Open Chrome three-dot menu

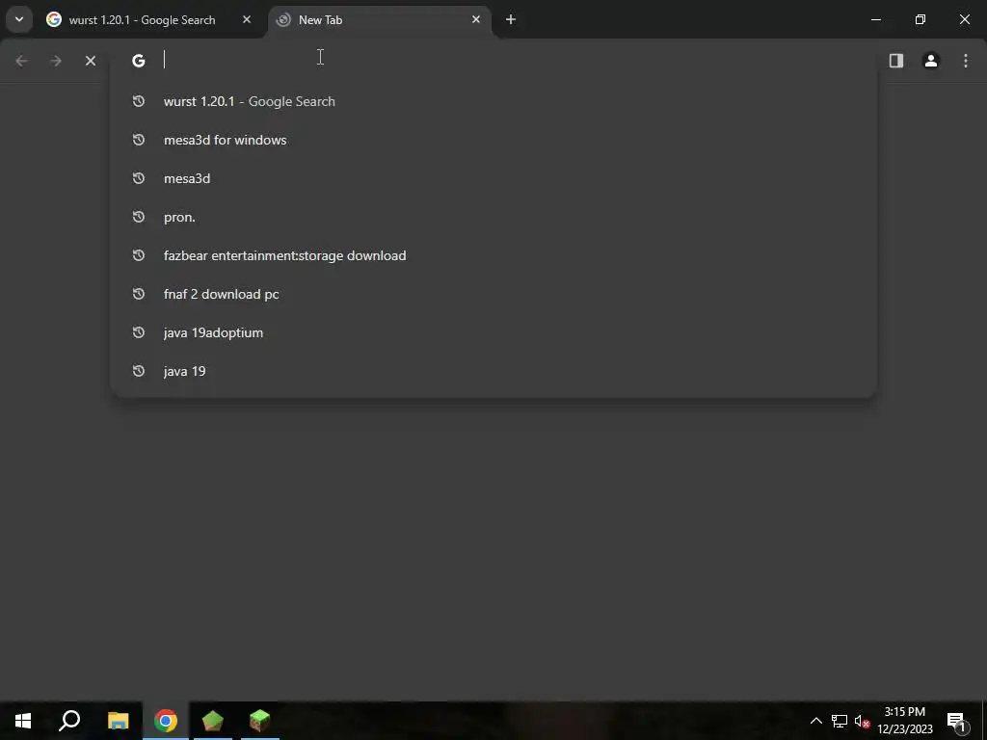[x=966, y=61]
